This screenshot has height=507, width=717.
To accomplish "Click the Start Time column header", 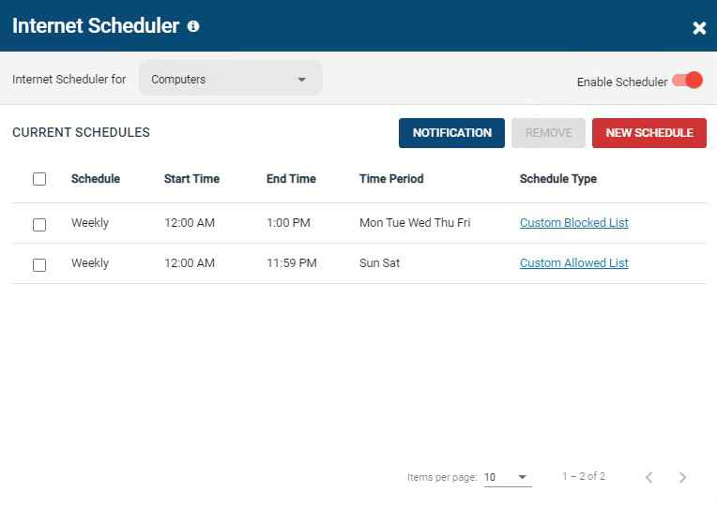I will [x=191, y=179].
